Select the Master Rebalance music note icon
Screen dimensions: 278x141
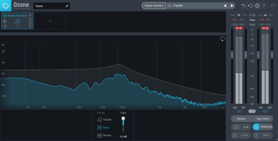pyautogui.click(x=17, y=22)
